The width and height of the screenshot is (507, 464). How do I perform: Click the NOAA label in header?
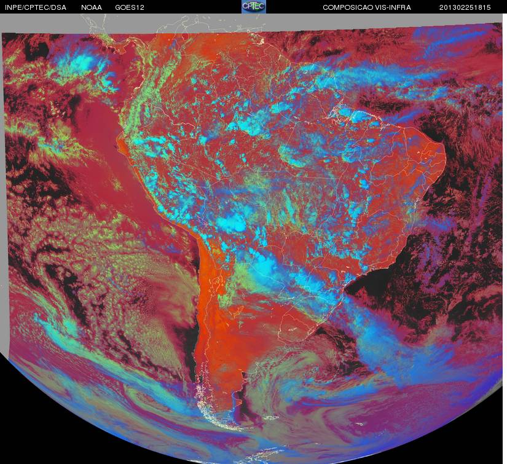click(92, 7)
